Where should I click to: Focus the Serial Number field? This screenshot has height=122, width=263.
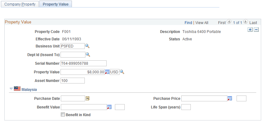coord(83,63)
